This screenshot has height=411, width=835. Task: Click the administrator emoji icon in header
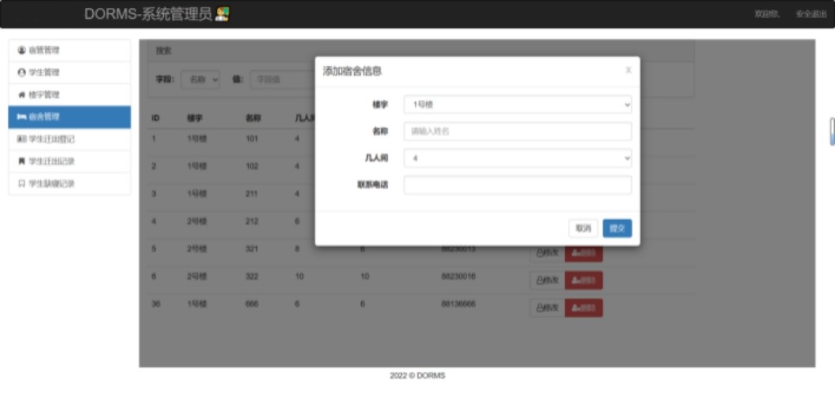click(222, 15)
